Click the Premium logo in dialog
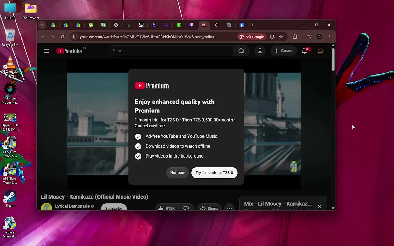The image size is (394, 246). tap(152, 86)
